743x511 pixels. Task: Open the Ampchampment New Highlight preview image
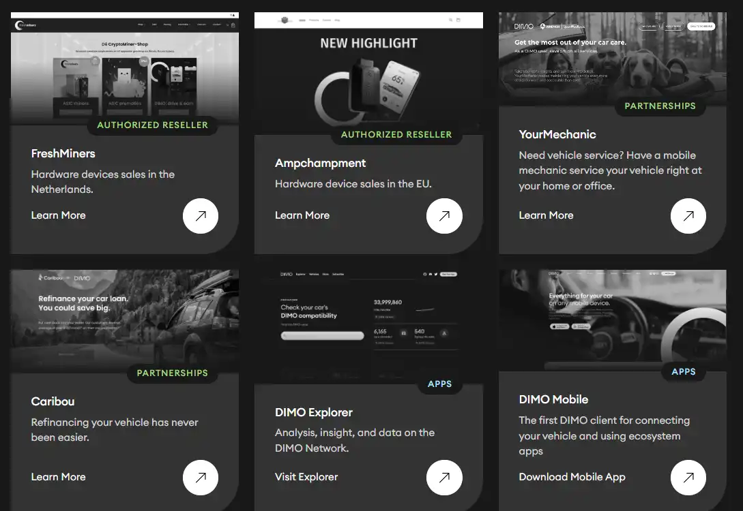click(x=368, y=74)
